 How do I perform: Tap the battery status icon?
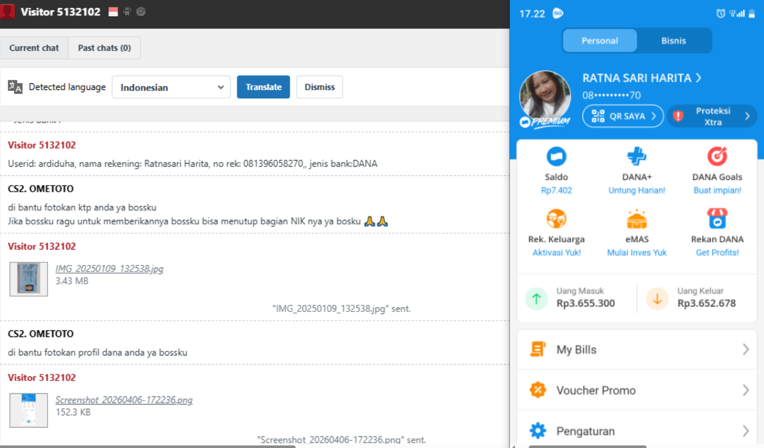[752, 14]
